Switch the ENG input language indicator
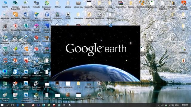The height and width of the screenshot is (107, 191). point(177,105)
